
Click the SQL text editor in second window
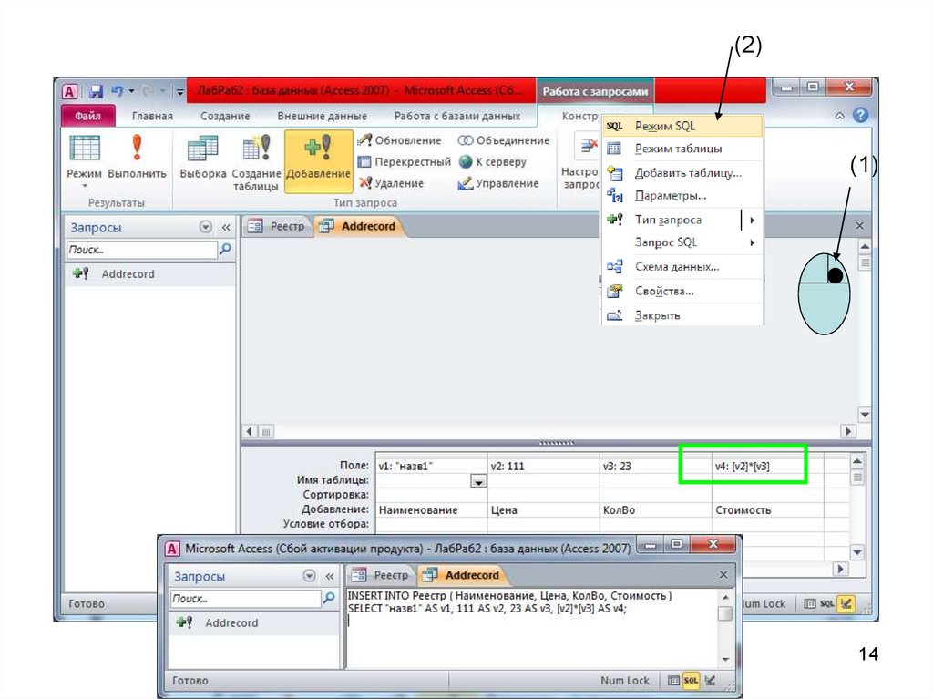[x=531, y=628]
